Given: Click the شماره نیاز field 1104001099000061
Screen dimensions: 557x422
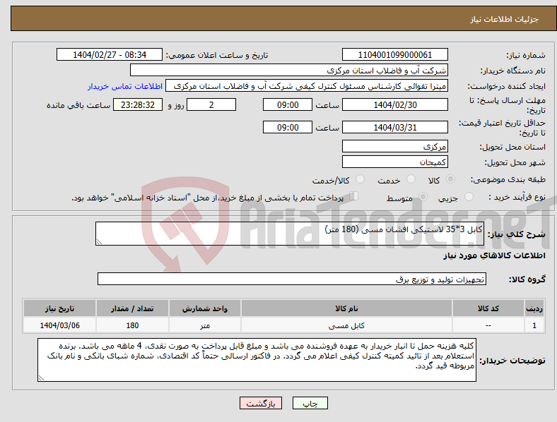Looking at the screenshot, I should [394, 54].
